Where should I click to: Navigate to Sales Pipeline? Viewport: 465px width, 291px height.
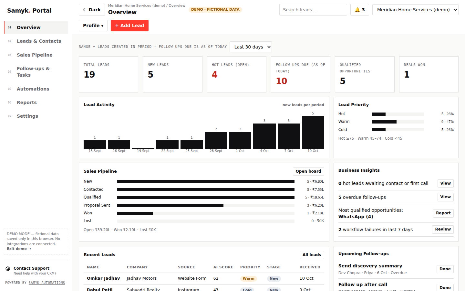pyautogui.click(x=36, y=55)
